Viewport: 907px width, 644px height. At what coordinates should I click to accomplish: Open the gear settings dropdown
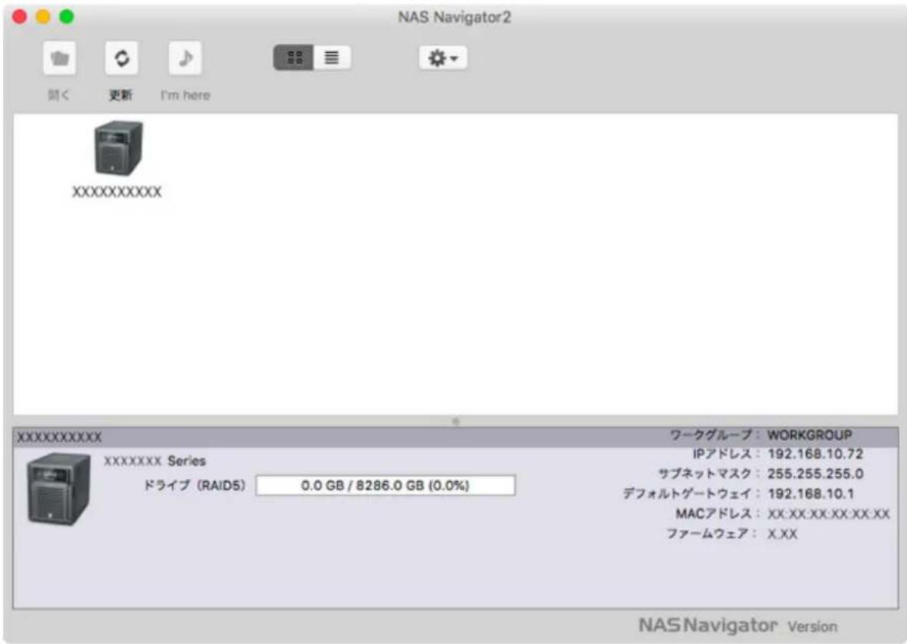(443, 58)
